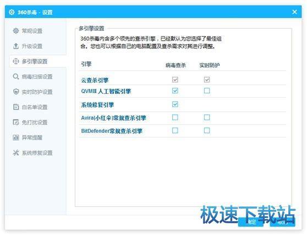This screenshot has height=235, width=307.
Task: Open the 升级设置 tab
Action: click(x=38, y=46)
